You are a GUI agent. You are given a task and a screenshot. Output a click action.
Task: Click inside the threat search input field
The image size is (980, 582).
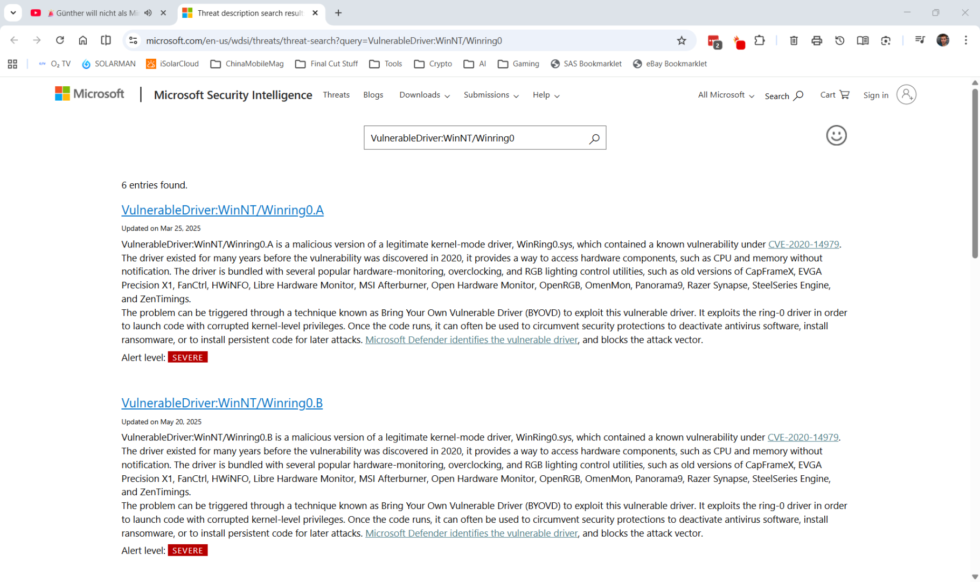[x=474, y=138]
